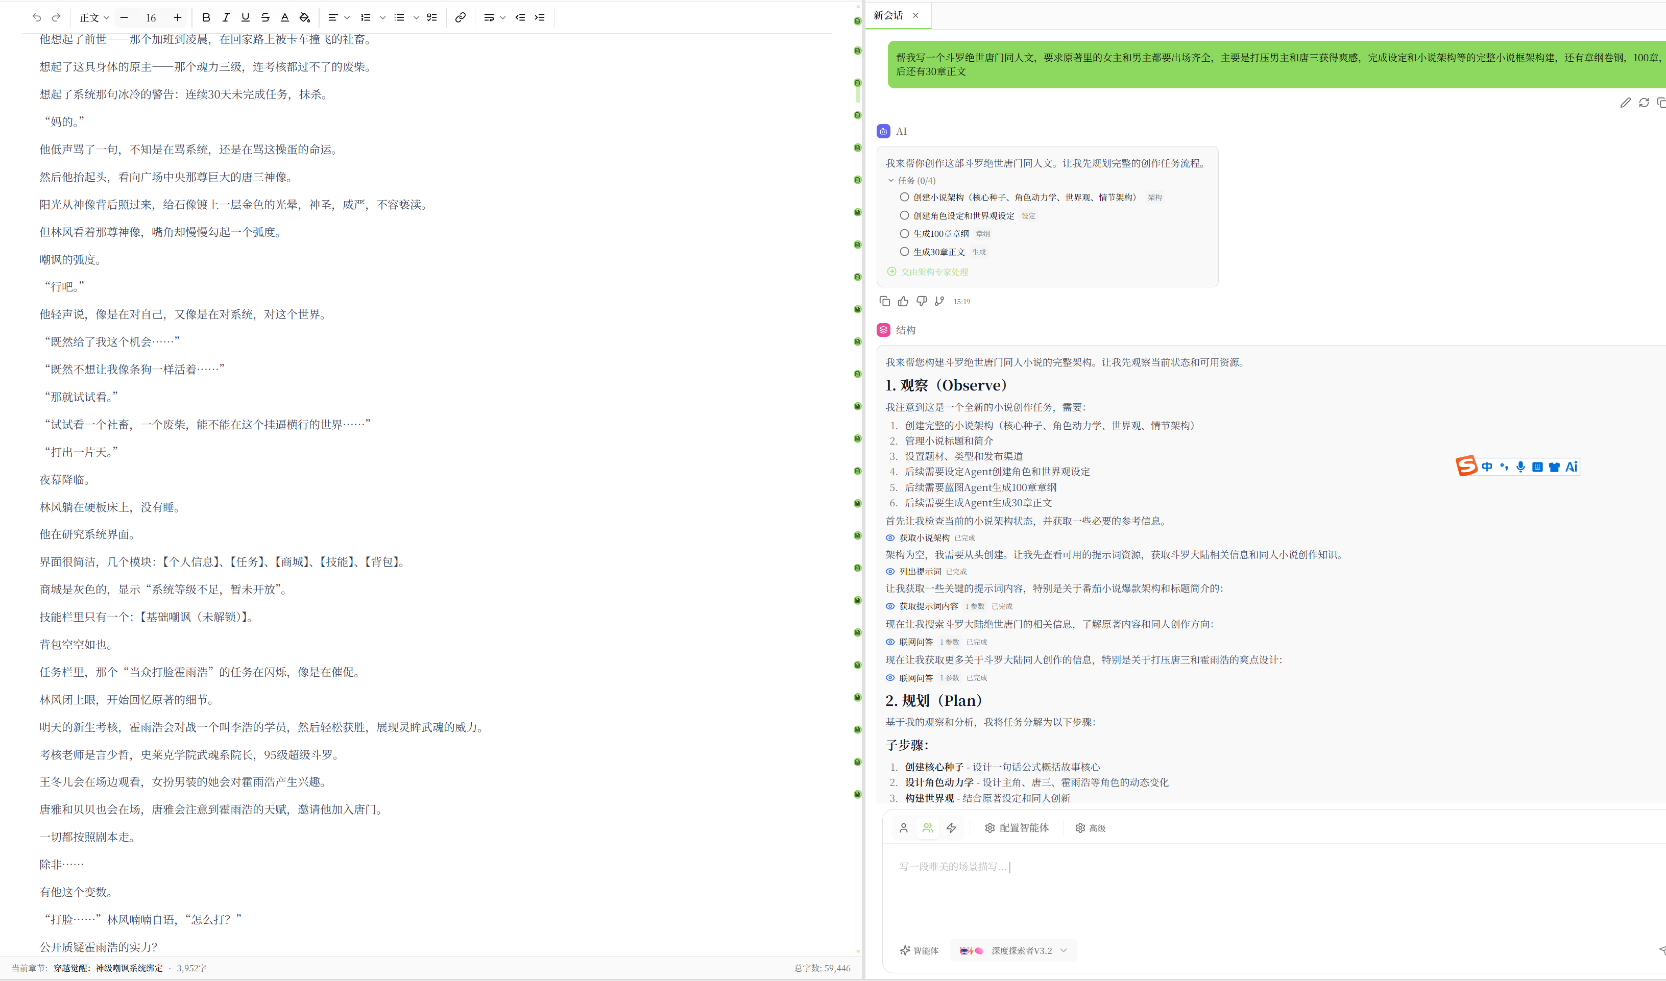
Task: Click the checklist icon in the toolbar
Action: click(432, 18)
